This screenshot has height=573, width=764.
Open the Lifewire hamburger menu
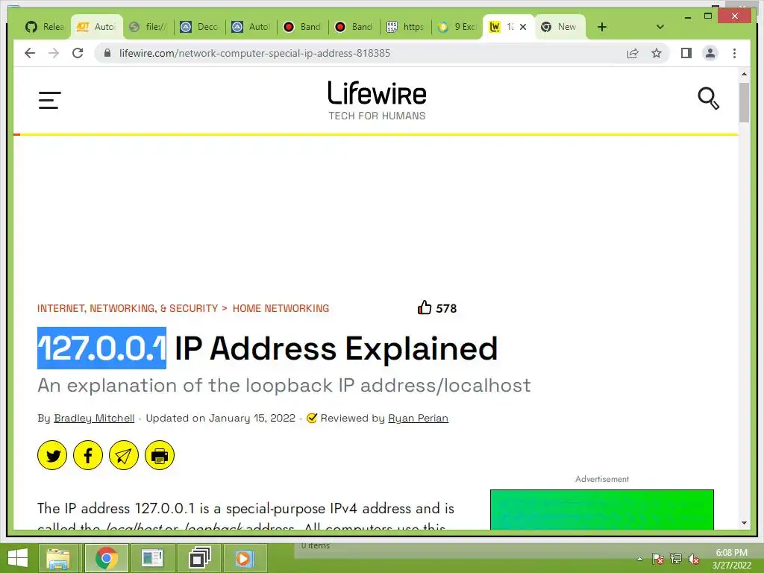click(x=50, y=101)
